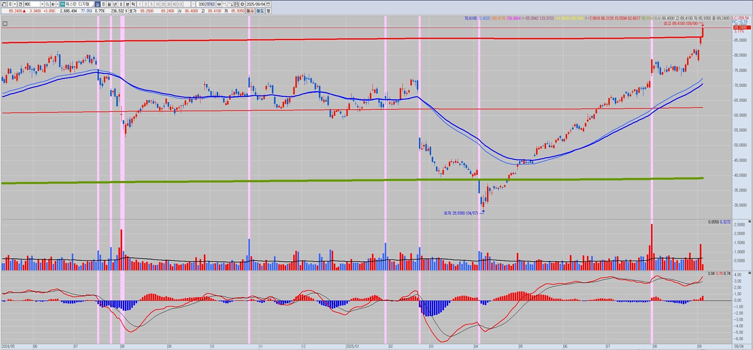The width and height of the screenshot is (753, 350).
Task: Switch chart to monthly (월) period
Action: 109,4
